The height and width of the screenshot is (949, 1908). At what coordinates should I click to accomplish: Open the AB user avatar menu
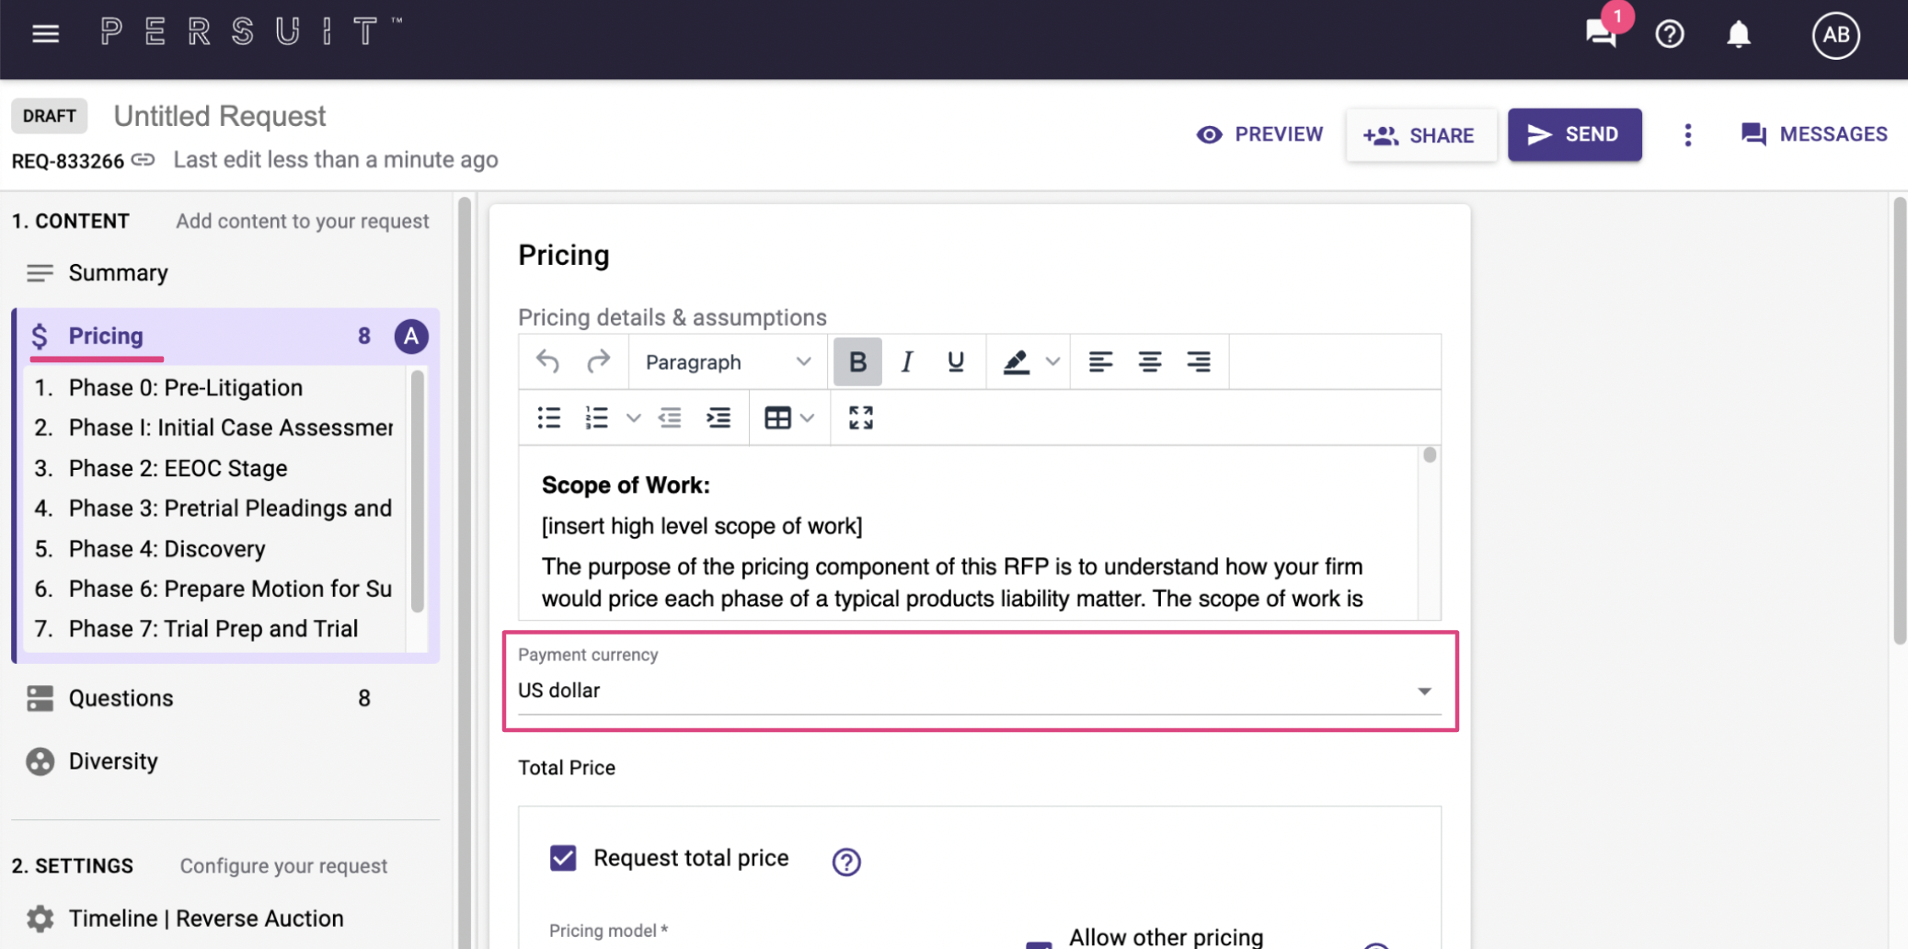[x=1835, y=35]
